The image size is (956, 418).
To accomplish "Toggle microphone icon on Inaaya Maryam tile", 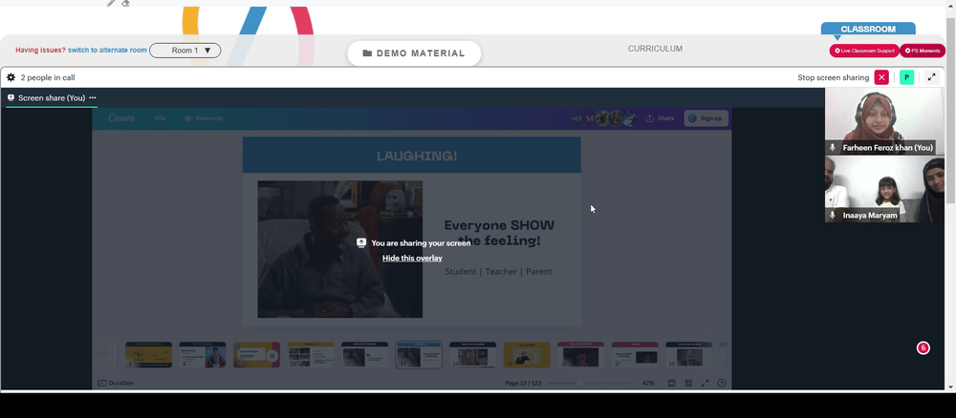I will click(x=833, y=216).
